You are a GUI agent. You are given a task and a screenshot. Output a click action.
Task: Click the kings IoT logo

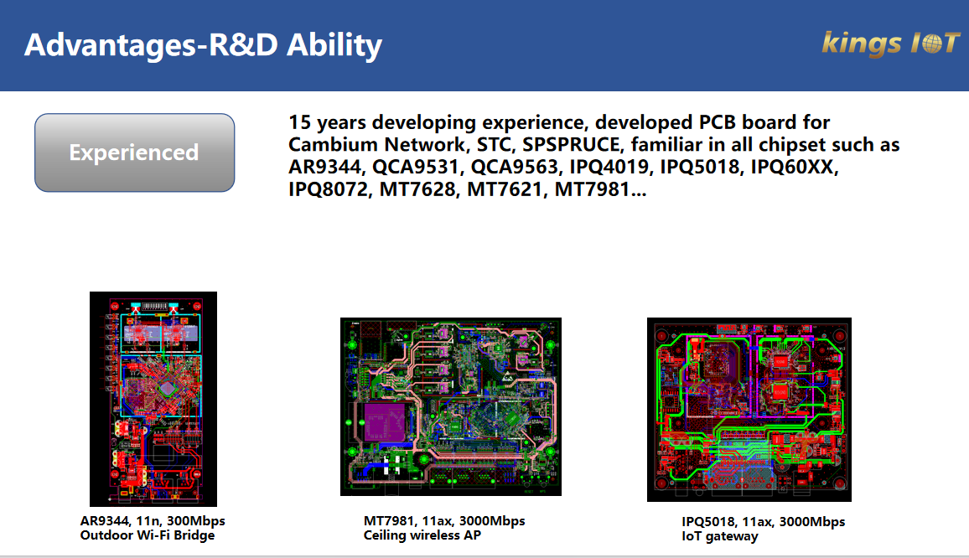[890, 44]
